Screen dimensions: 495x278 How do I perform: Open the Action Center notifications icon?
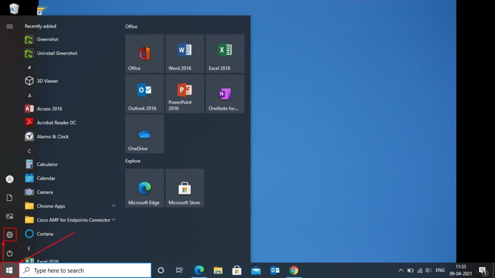[x=482, y=270]
